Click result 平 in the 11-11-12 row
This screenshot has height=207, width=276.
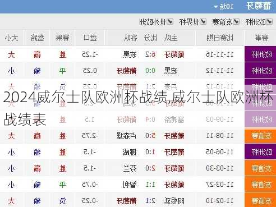tap(62, 71)
